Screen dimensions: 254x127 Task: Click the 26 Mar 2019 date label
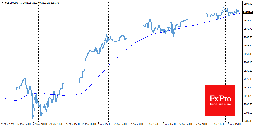8,124
